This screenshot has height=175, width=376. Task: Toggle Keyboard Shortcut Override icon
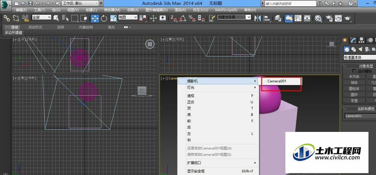click(162, 18)
